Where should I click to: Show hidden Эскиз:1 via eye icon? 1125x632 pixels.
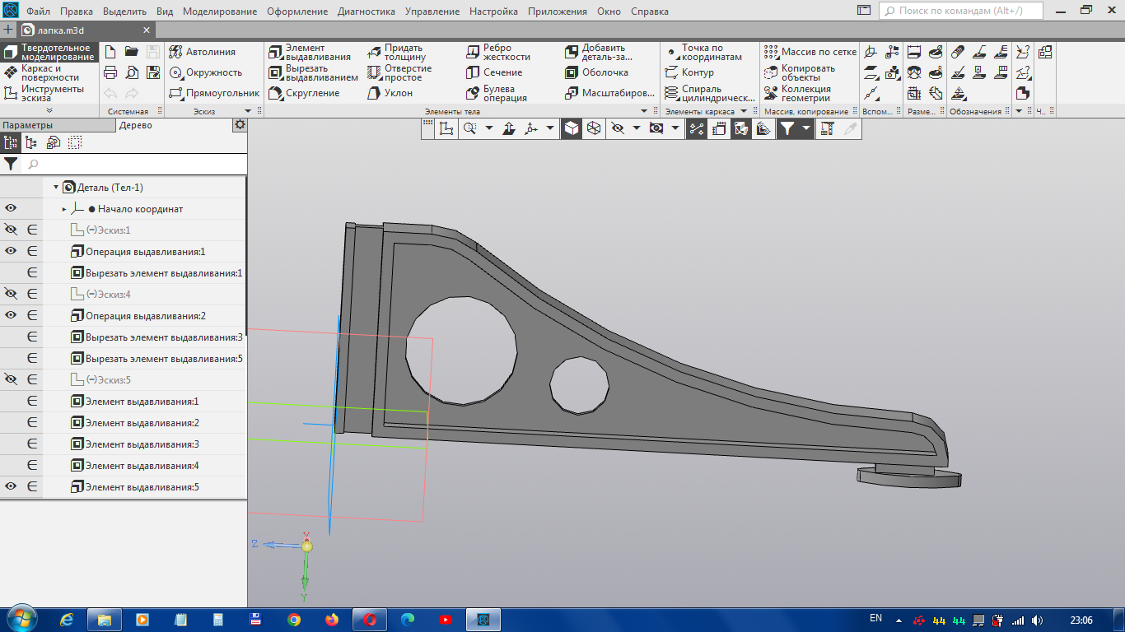coord(11,230)
